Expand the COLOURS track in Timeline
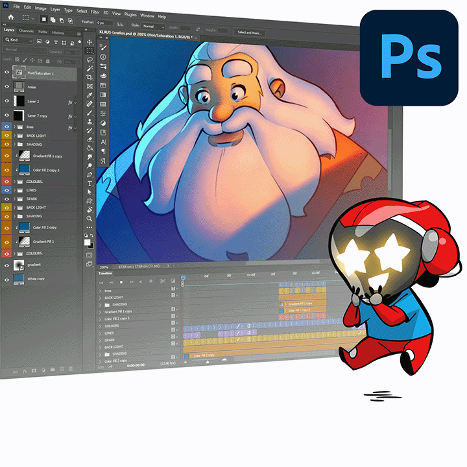Image resolution: width=467 pixels, height=467 pixels. (x=100, y=326)
